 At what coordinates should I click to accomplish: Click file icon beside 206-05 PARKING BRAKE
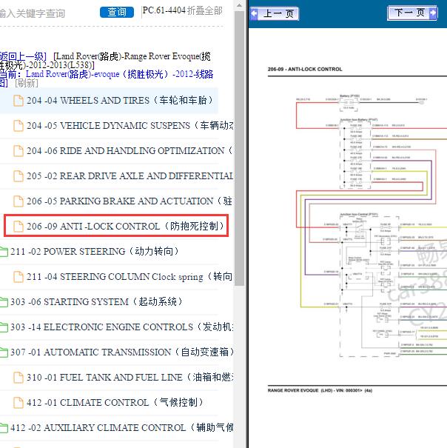point(19,201)
